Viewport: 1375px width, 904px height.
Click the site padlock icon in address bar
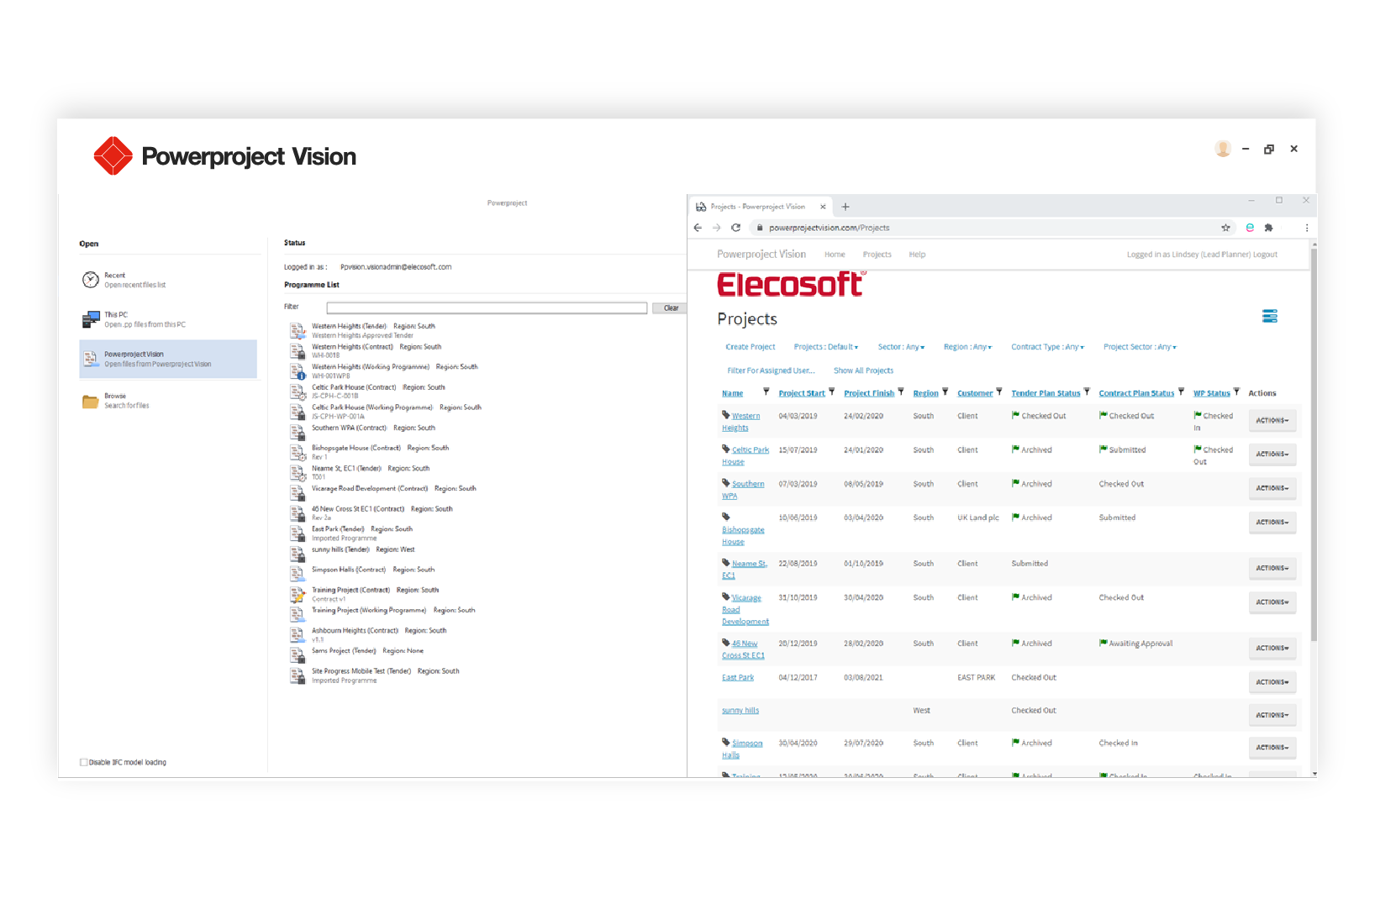pos(760,228)
